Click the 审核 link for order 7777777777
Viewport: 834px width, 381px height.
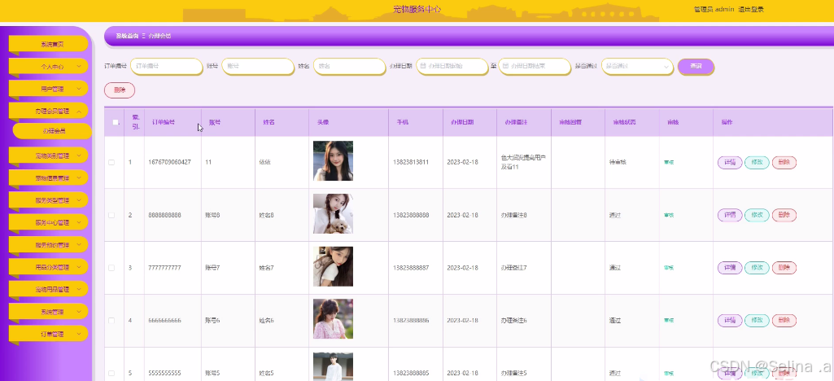click(x=669, y=268)
